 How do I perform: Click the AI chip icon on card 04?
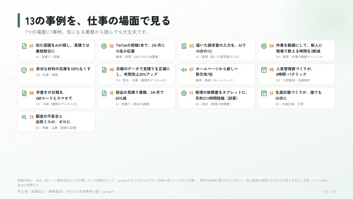point(264,46)
